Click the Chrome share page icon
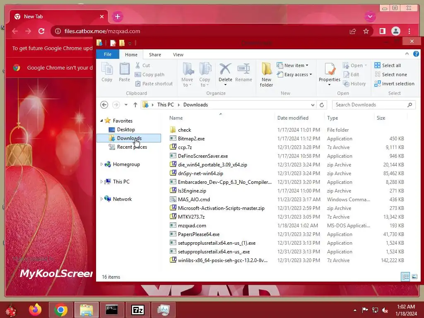This screenshot has height=318, width=424. 353,31
